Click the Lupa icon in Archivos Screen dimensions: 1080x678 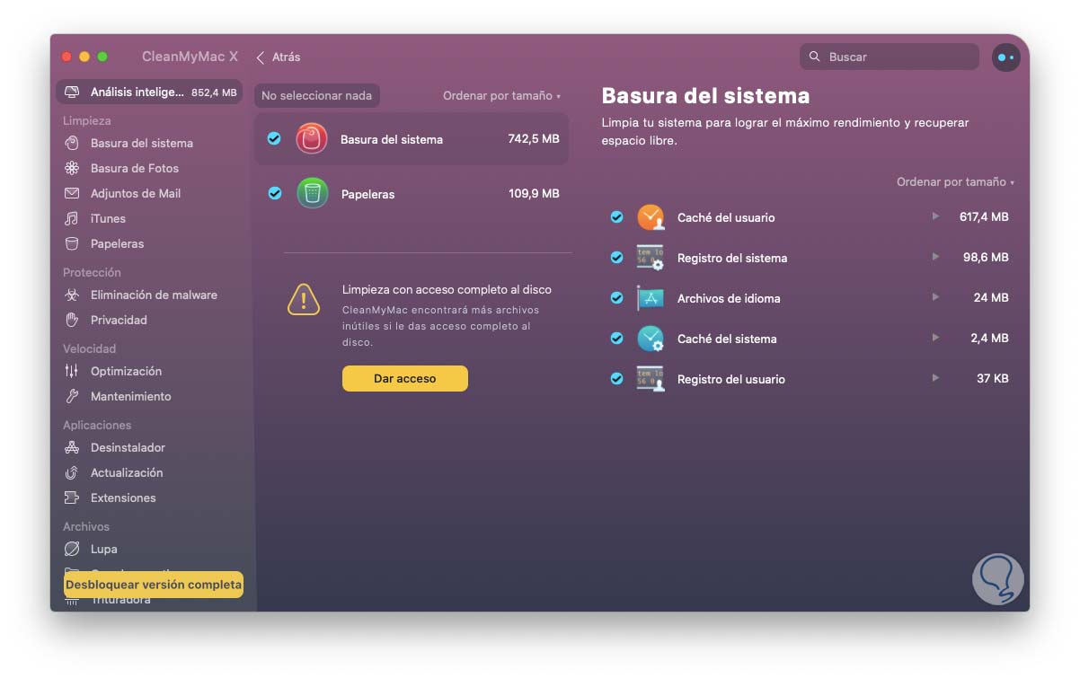coord(72,549)
